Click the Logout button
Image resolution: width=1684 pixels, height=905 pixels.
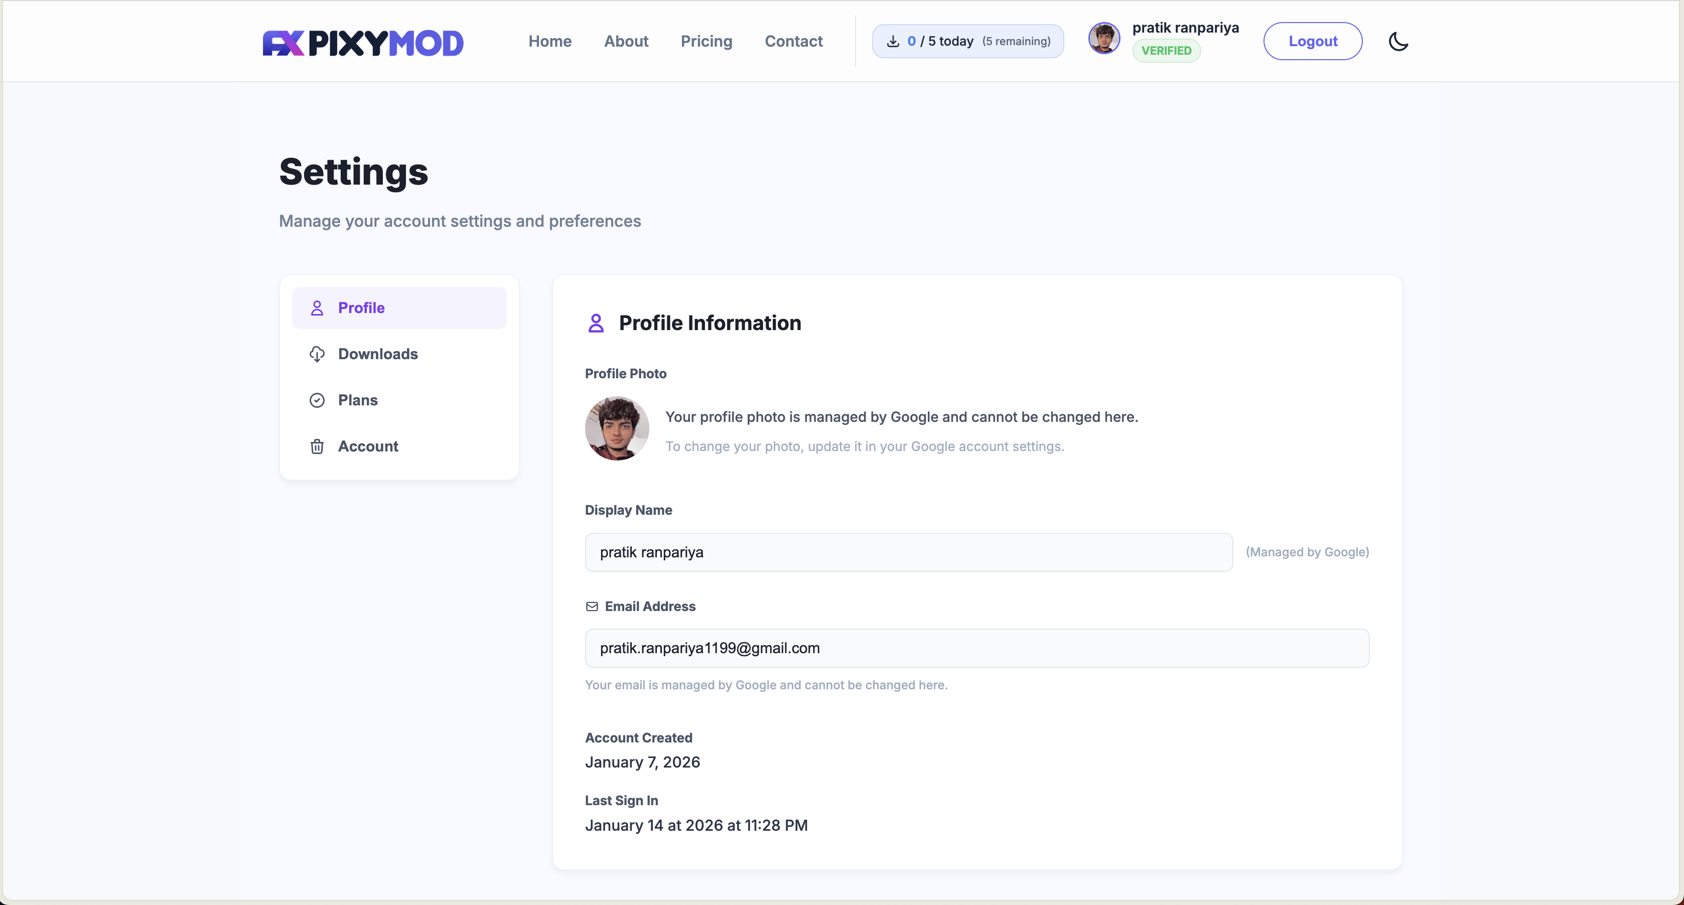click(x=1313, y=41)
